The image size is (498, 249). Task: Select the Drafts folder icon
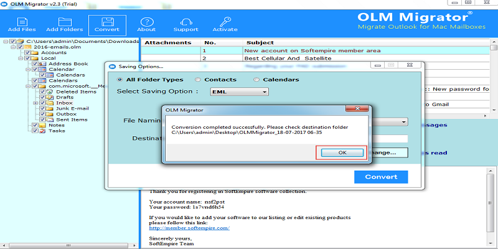point(49,97)
